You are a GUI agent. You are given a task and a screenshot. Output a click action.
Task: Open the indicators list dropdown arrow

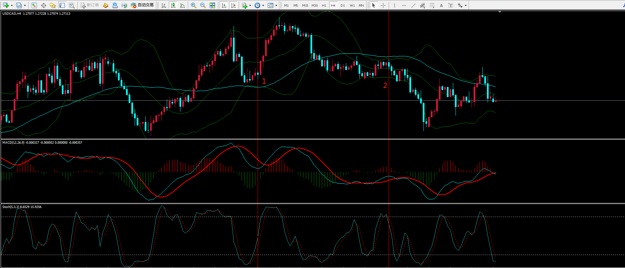[250, 5]
